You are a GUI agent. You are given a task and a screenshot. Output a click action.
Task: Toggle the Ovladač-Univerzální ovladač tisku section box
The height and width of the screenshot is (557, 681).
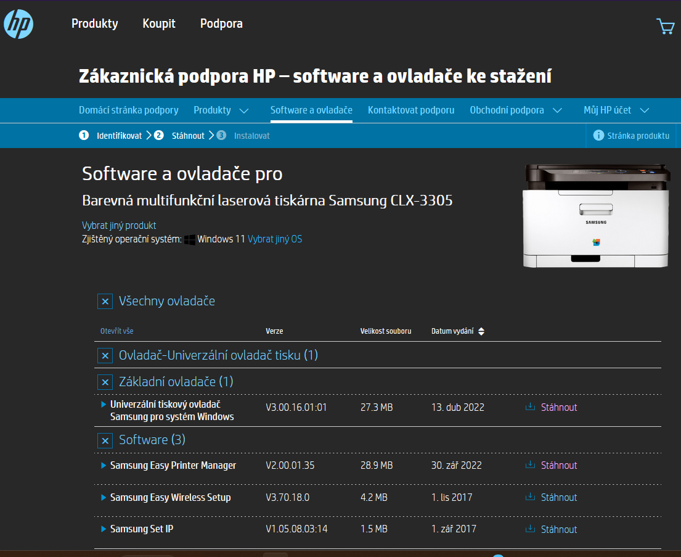(105, 356)
